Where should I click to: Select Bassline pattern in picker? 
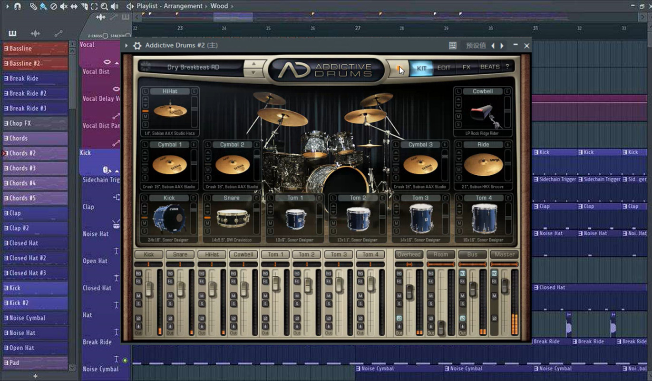pos(35,49)
